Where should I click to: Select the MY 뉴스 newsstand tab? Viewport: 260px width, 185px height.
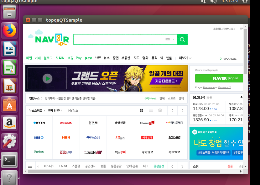pyautogui.click(x=73, y=110)
